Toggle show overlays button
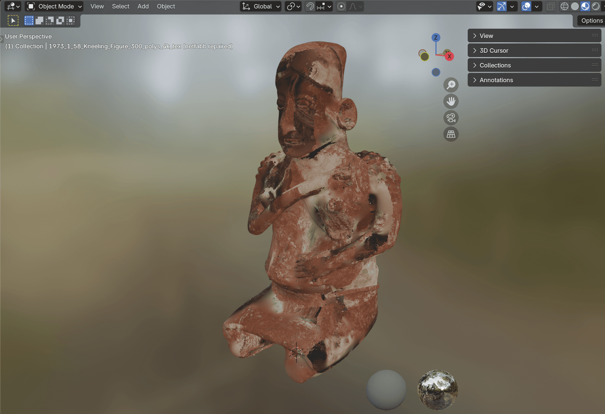 tap(526, 6)
